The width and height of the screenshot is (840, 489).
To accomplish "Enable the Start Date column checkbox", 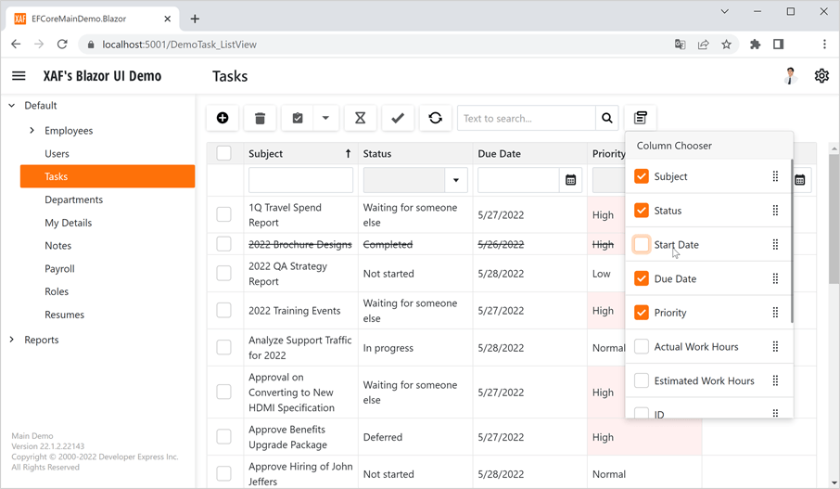I will (642, 244).
